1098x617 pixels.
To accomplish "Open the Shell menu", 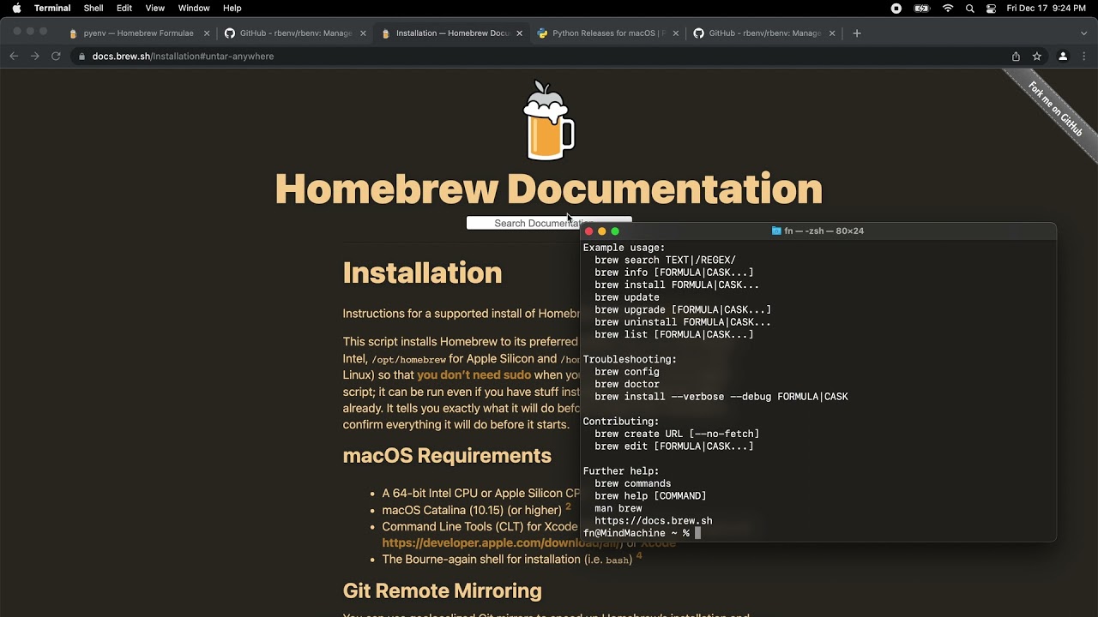I will (94, 8).
